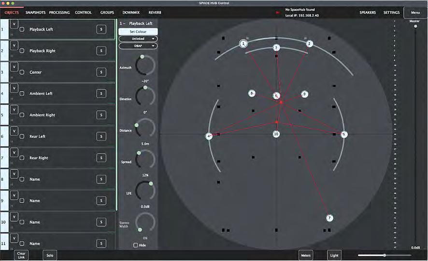Screen dimensions: 428x261
Task: Select object marker 9 in the spatial view
Action: tap(304, 94)
